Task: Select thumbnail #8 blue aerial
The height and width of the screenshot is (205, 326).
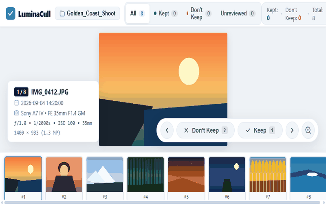Action: (x=308, y=179)
